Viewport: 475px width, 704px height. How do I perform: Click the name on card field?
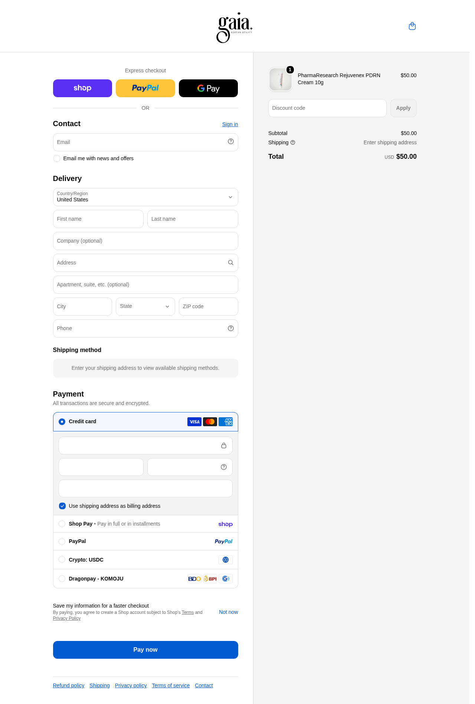(x=145, y=488)
